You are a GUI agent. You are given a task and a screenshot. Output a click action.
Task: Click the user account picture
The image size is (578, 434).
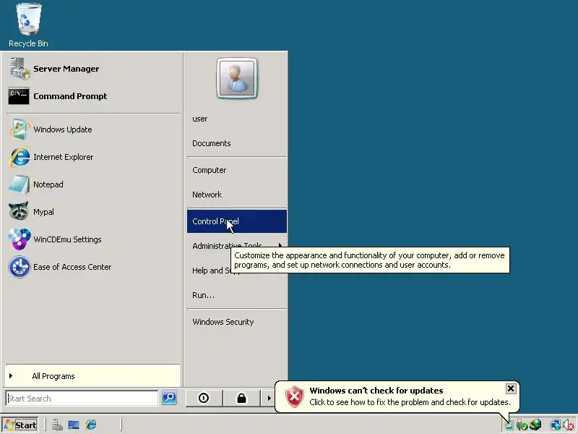(x=237, y=78)
